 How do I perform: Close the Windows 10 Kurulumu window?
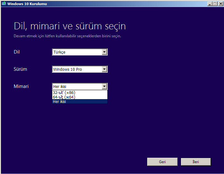(220, 4)
